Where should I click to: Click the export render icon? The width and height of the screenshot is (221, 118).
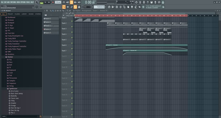(155, 2)
